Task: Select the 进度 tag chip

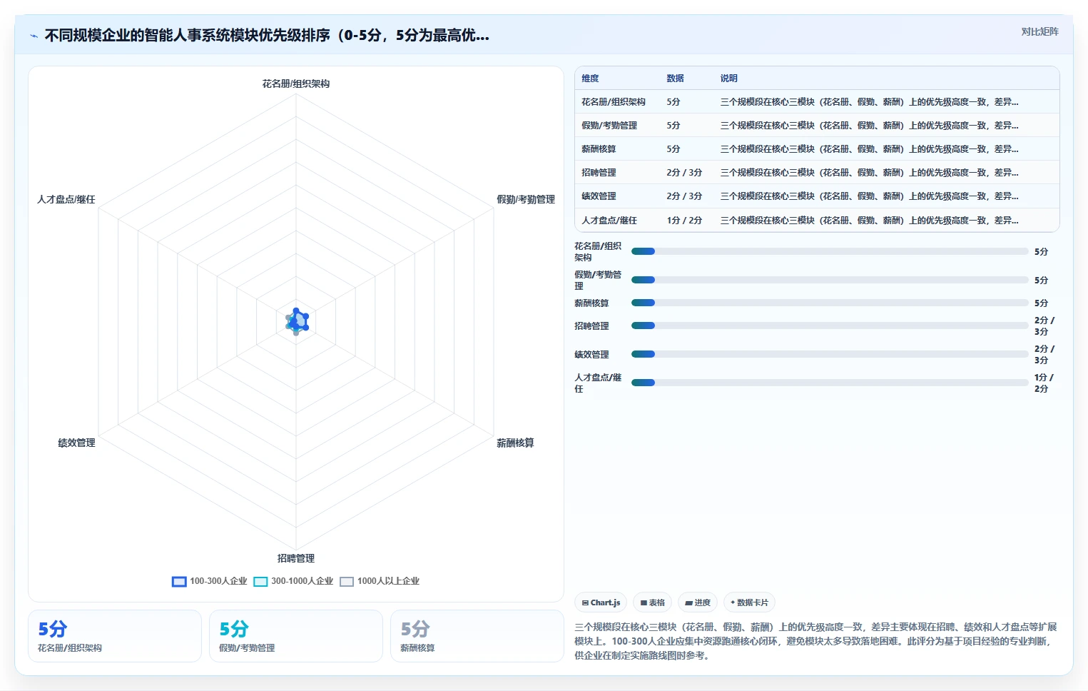Action: (x=698, y=602)
